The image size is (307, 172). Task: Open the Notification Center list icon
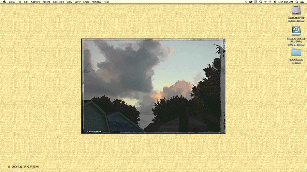tap(302, 2)
